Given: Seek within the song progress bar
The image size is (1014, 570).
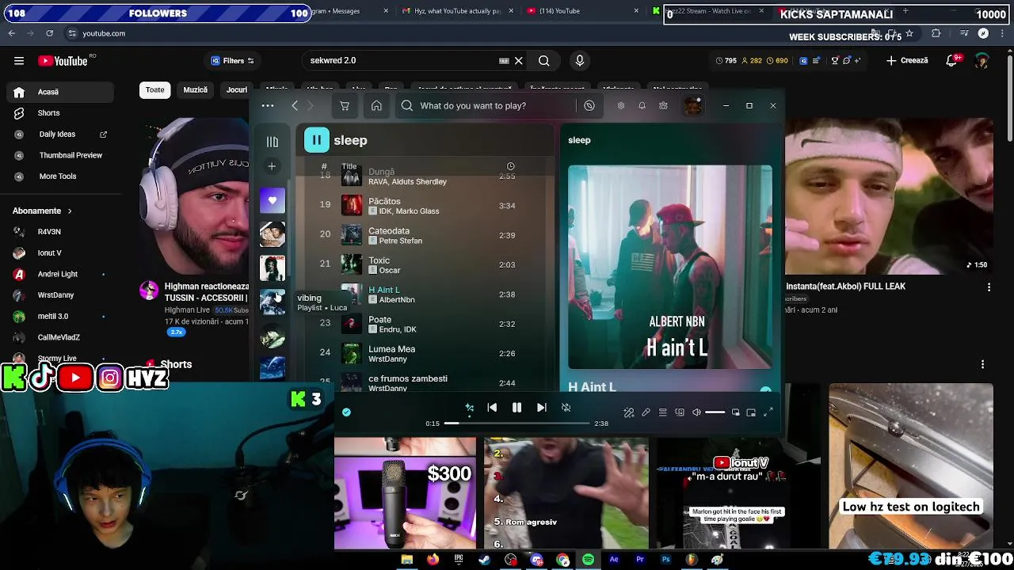Looking at the screenshot, I should click(517, 424).
